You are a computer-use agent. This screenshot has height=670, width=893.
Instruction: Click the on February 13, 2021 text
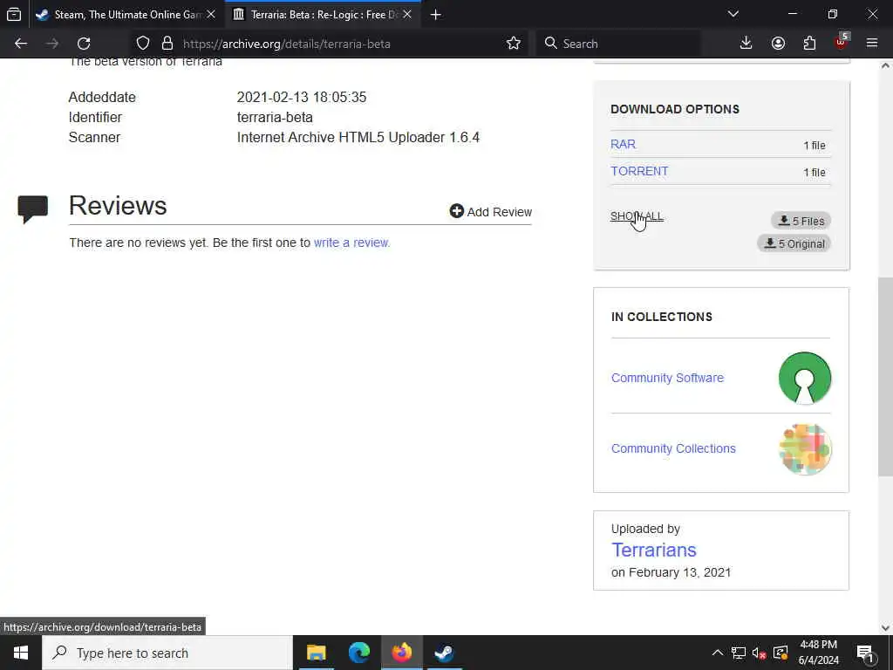[x=671, y=572]
